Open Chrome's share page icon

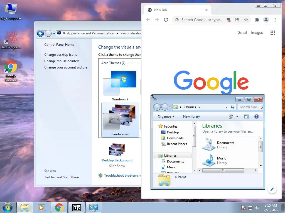tap(237, 20)
